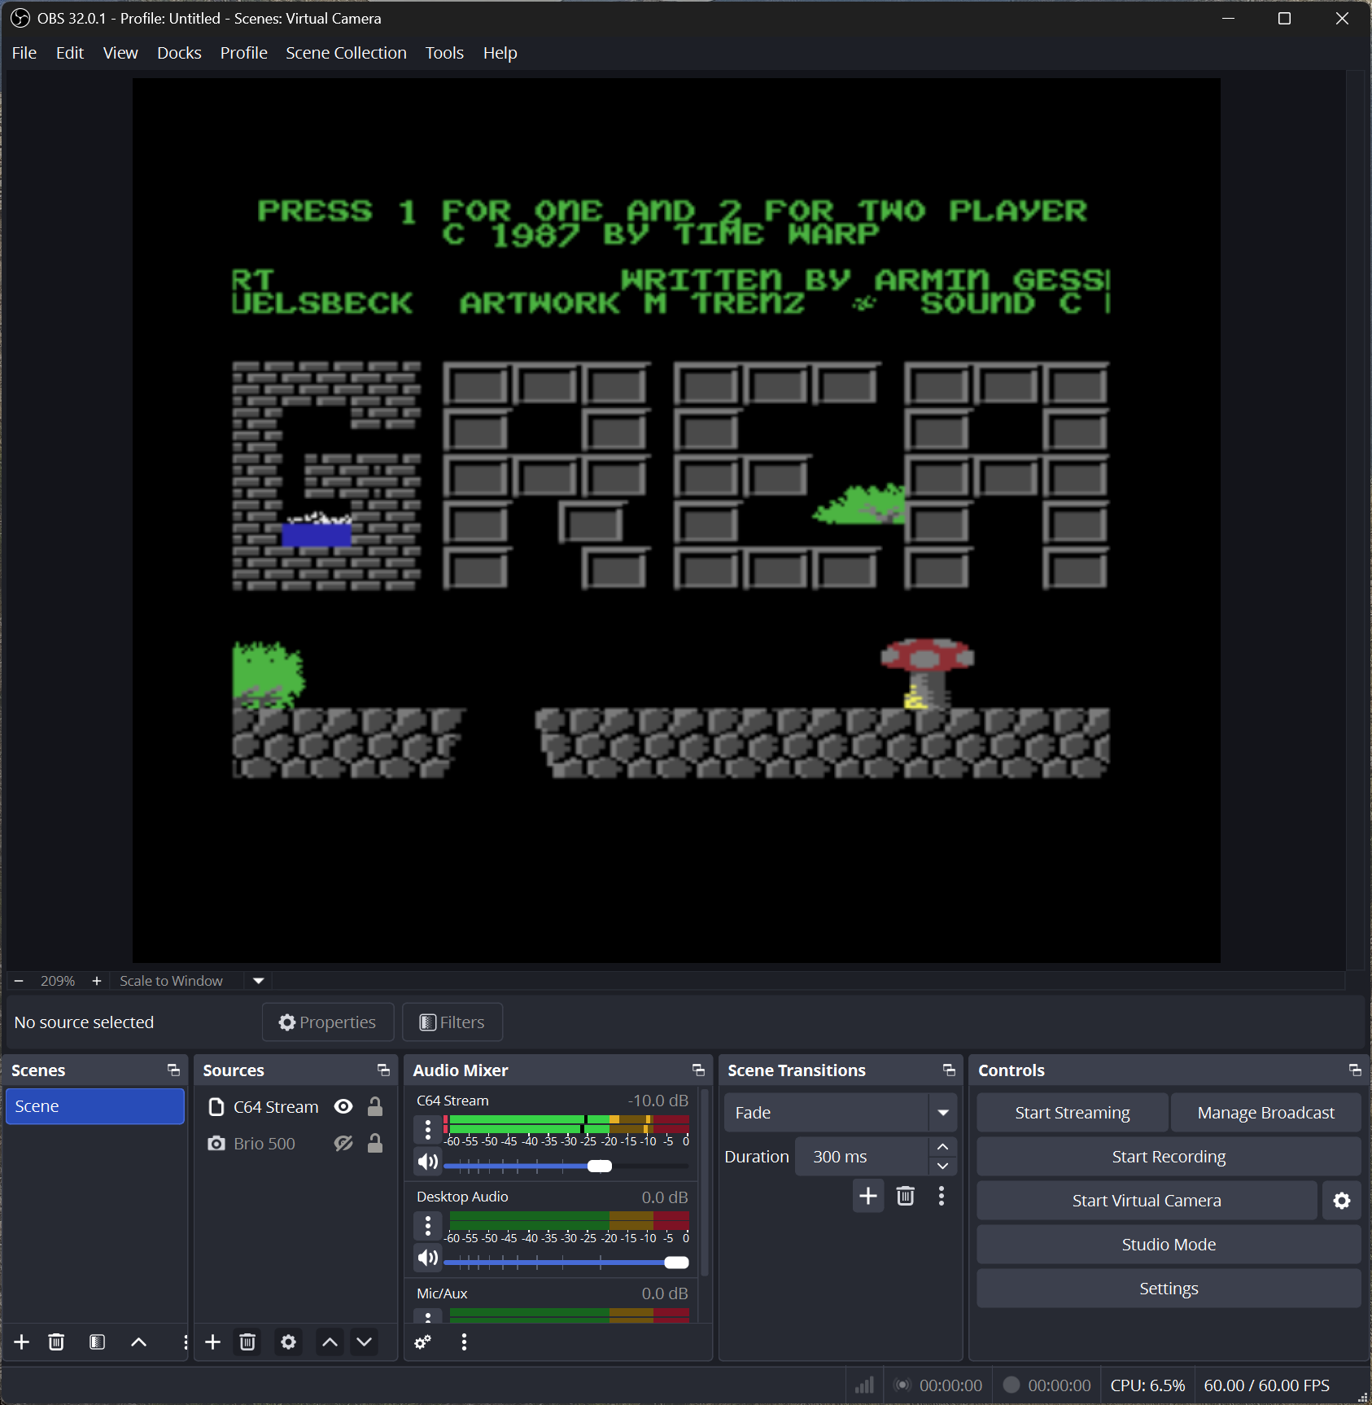Pop out the Audio Mixer dock
The height and width of the screenshot is (1405, 1372).
698,1070
